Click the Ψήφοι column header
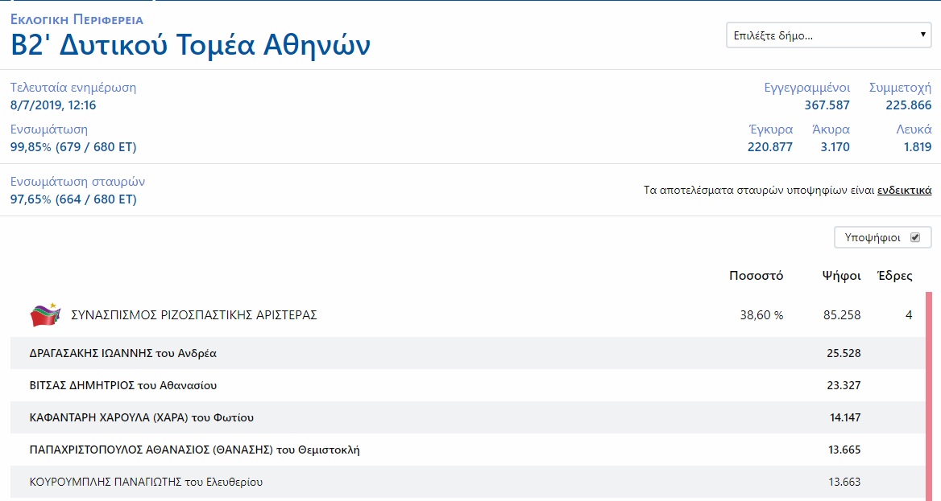This screenshot has height=501, width=941. [x=841, y=276]
